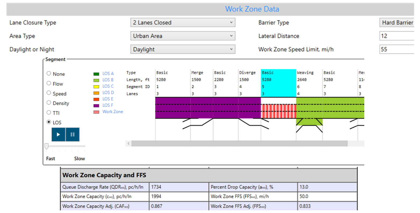Click the pause animation button

(x=73, y=134)
